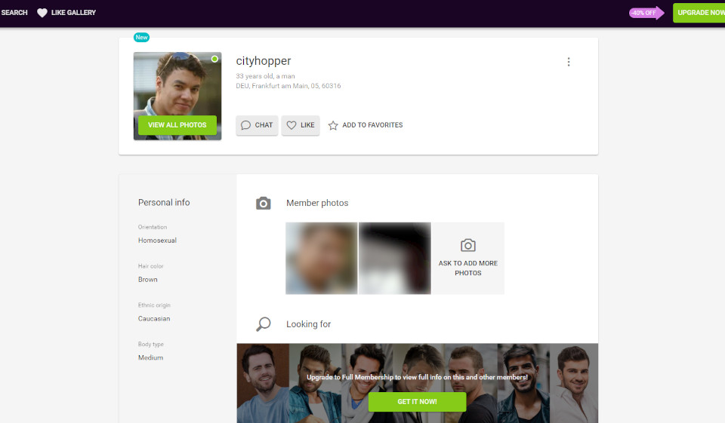This screenshot has height=423, width=725.
Task: Open the second blurred member photo
Action: coord(394,258)
